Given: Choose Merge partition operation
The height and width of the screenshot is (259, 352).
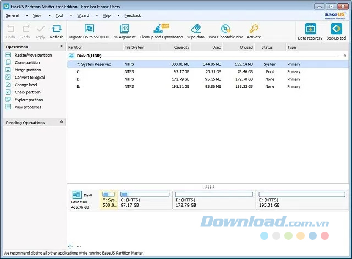Looking at the screenshot, I should point(28,70).
